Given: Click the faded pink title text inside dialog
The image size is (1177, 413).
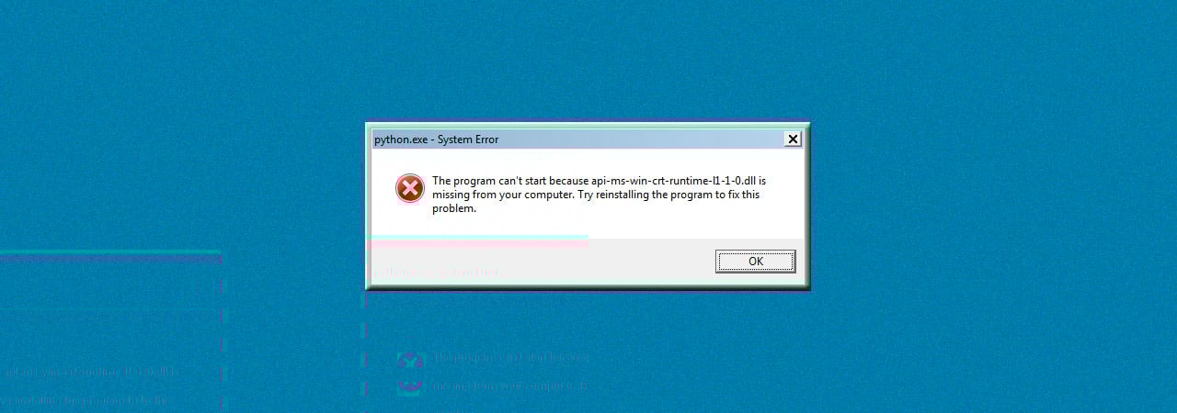Looking at the screenshot, I should tap(436, 272).
